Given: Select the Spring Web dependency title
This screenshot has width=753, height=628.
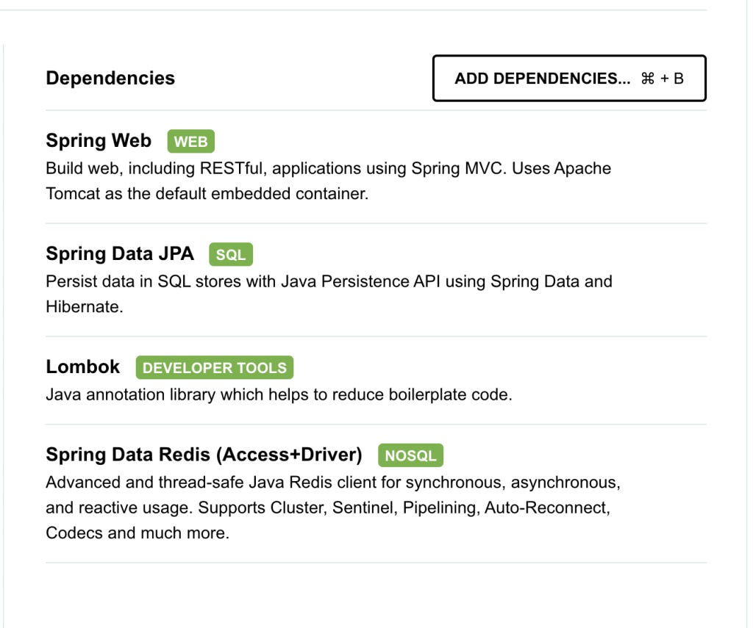Looking at the screenshot, I should click(x=99, y=140).
